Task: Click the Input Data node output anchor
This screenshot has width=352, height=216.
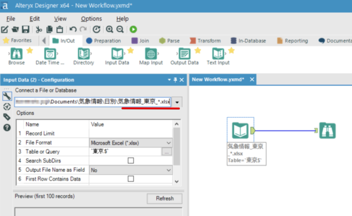Action: tap(252, 131)
